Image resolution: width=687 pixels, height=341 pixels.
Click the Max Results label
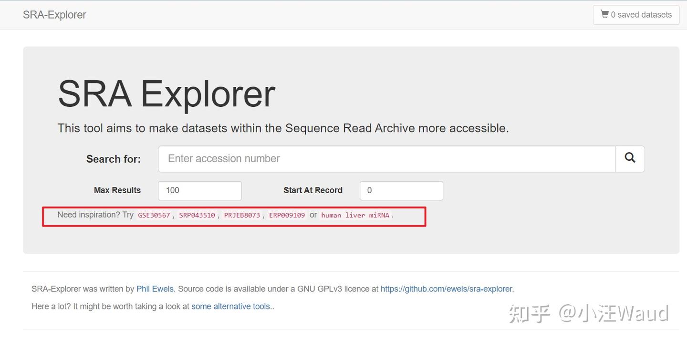(x=117, y=190)
